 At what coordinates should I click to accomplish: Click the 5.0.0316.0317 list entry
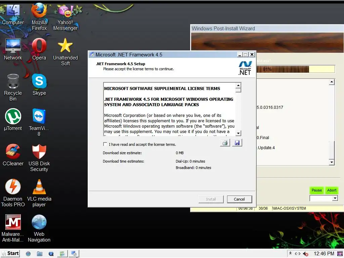click(270, 107)
